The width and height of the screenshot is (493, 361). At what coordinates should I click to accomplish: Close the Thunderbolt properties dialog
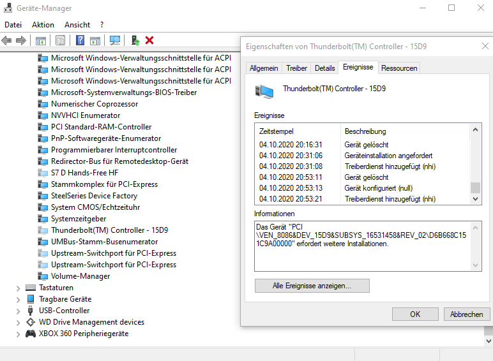(x=485, y=46)
